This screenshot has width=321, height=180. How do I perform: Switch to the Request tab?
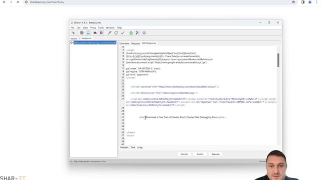click(x=135, y=43)
